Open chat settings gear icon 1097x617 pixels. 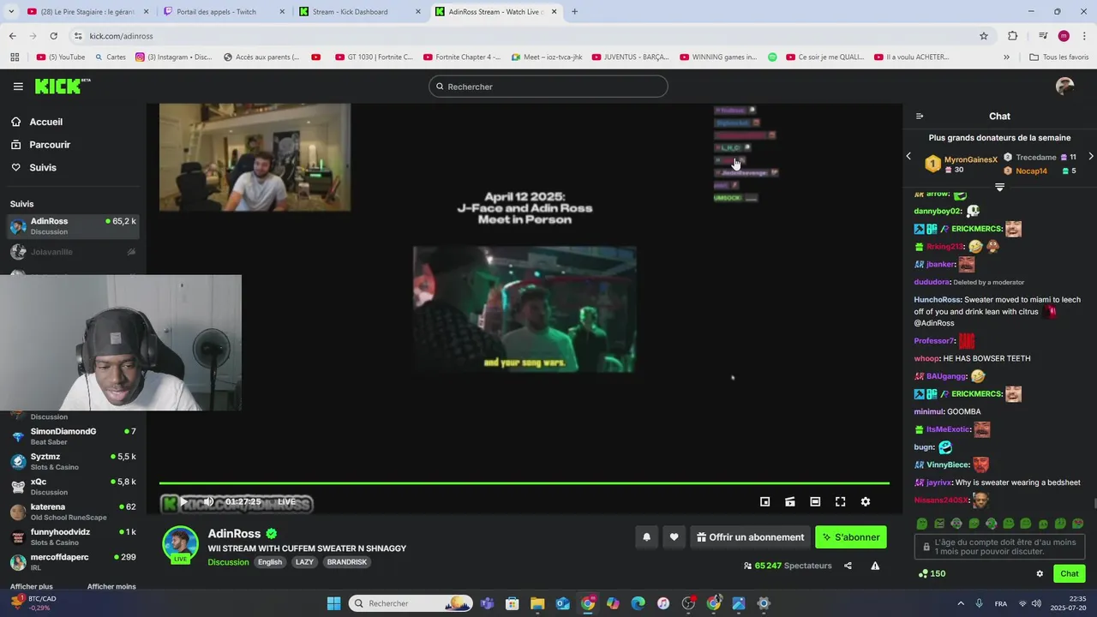point(1040,574)
